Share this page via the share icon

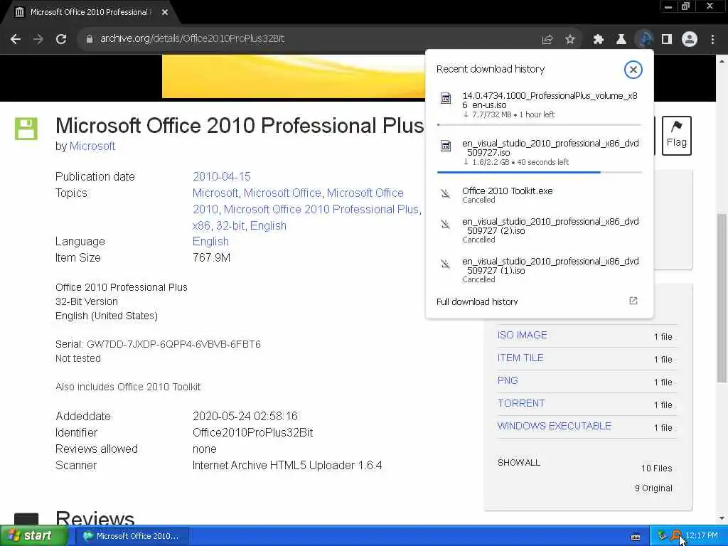coord(547,40)
